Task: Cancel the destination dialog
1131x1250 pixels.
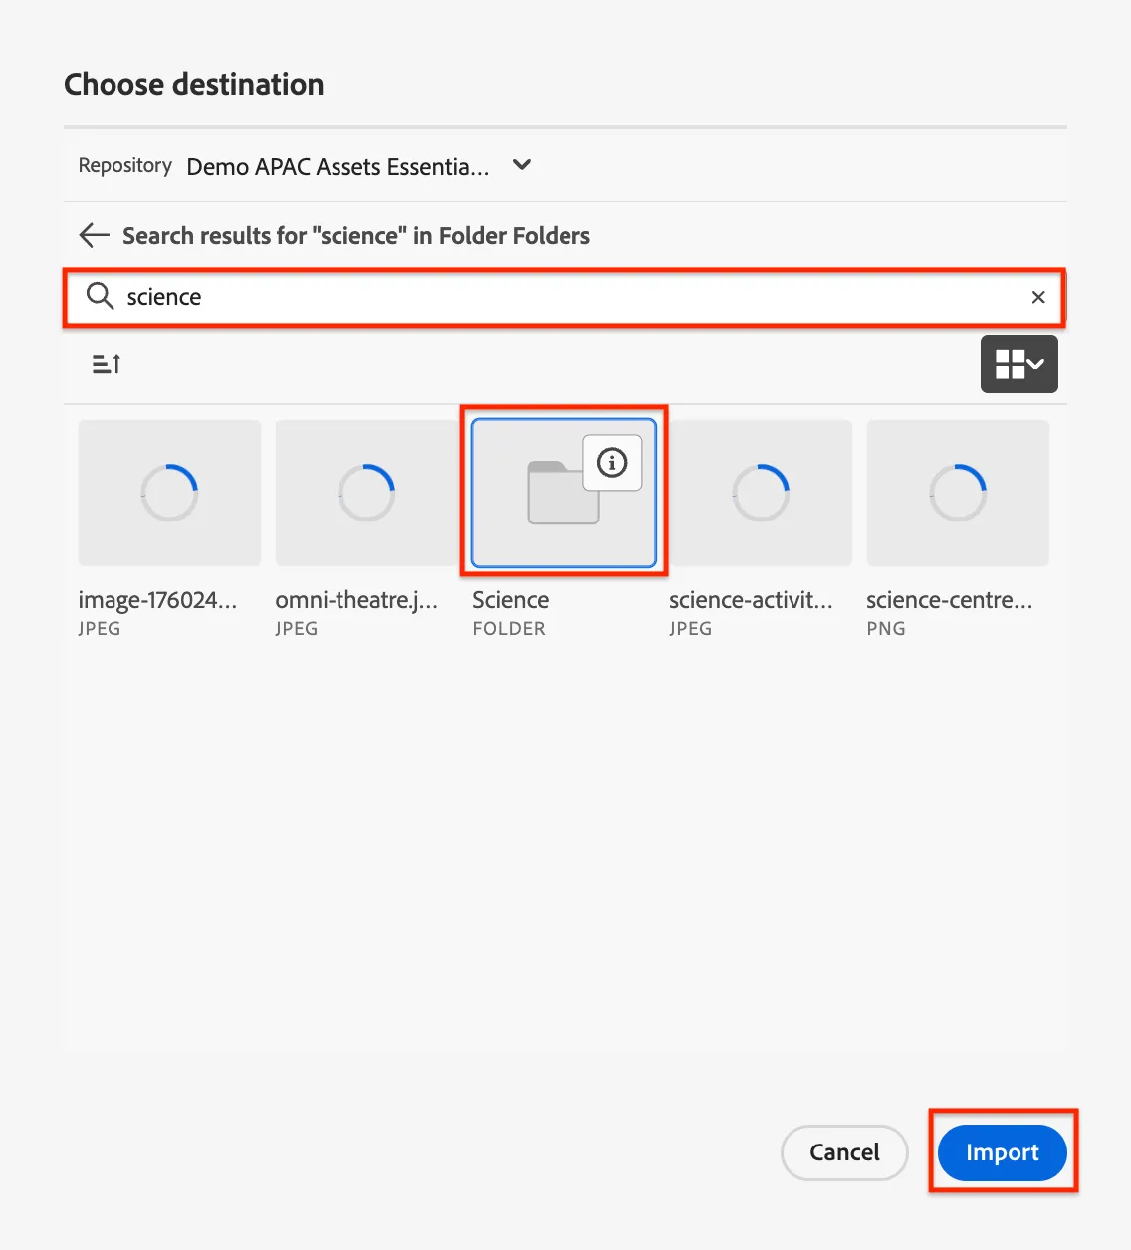Action: pyautogui.click(x=844, y=1152)
